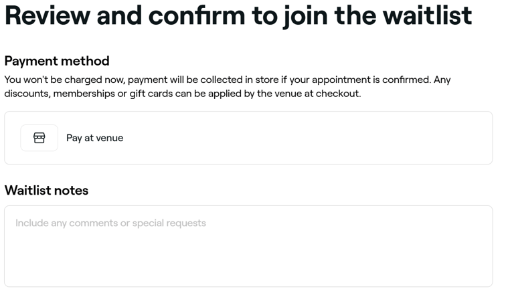
Task: Click the square border box around the store icon
Action: 39,138
